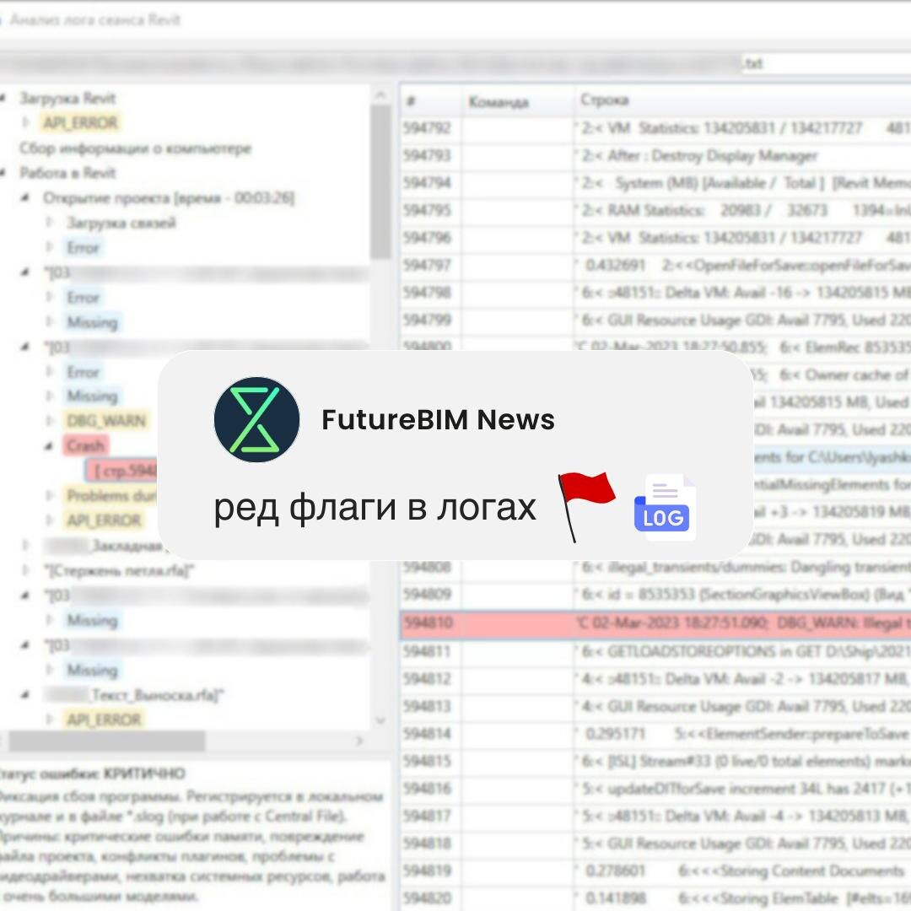Screen dimensions: 911x911
Task: Collapse the Crash node arrow
Action: point(50,446)
